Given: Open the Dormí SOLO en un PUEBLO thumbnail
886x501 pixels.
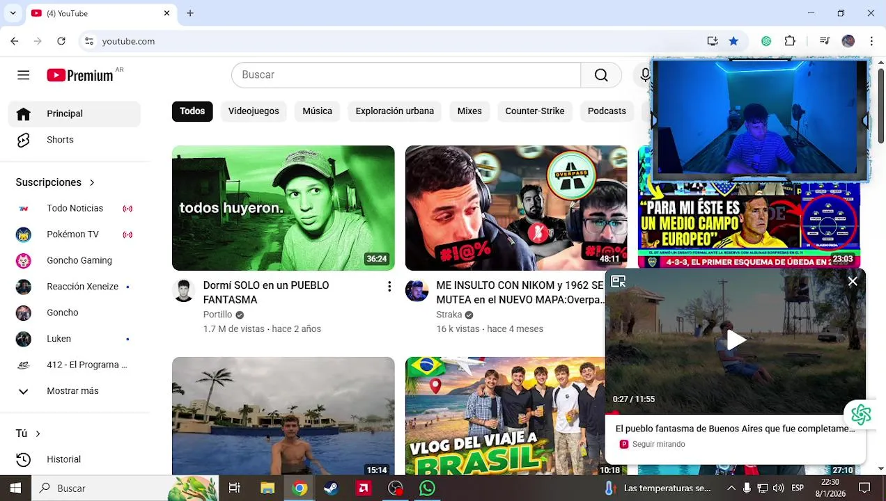Looking at the screenshot, I should [x=283, y=208].
